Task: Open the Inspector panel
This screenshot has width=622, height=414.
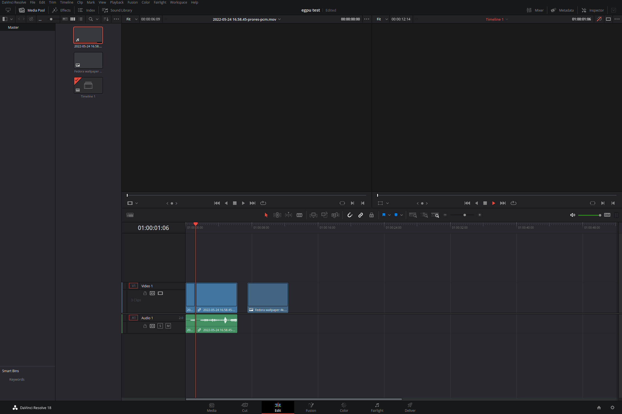Action: tap(593, 10)
